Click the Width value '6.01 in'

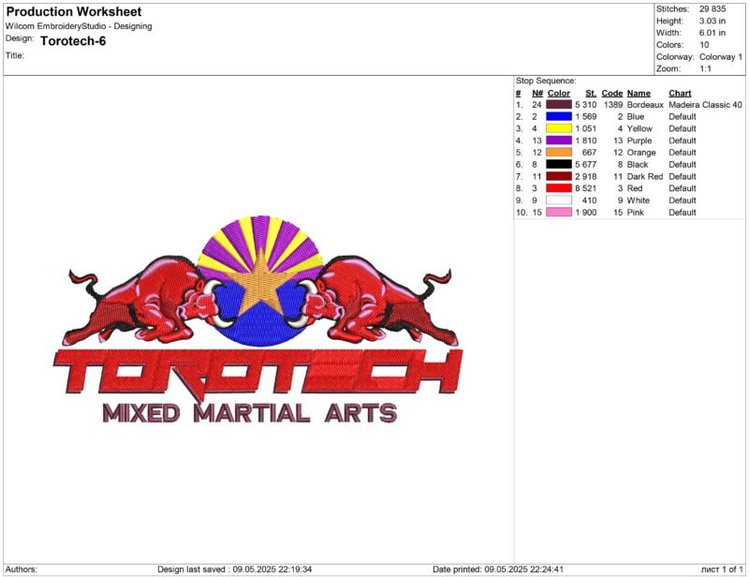(x=712, y=33)
